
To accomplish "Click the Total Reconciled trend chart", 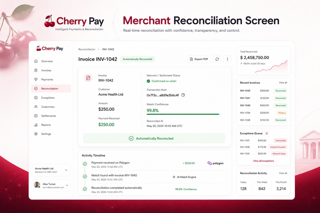I will 271,67.
